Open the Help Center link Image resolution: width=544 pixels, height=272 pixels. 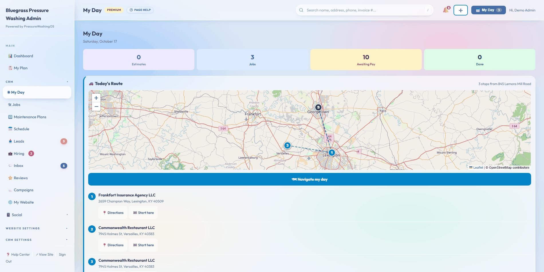click(x=18, y=255)
